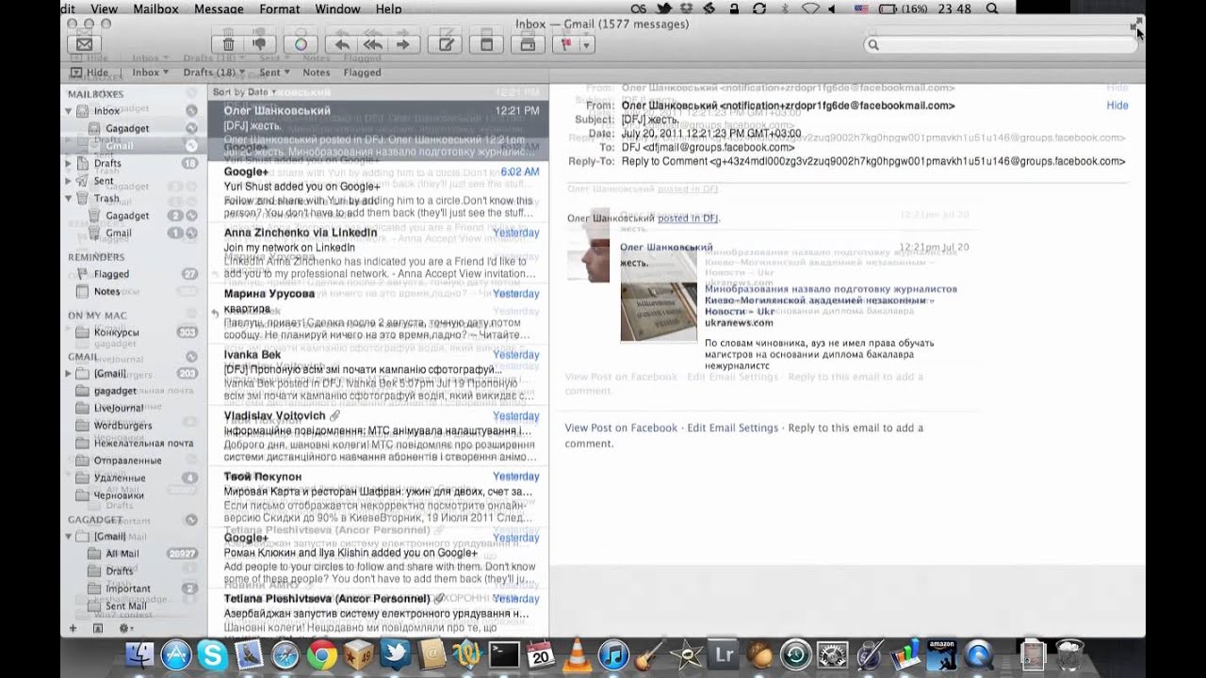Open Skype from the Dock

212,654
